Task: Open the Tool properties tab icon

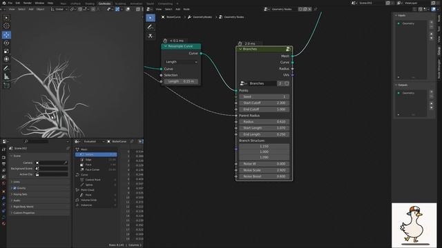Action: click(3, 150)
